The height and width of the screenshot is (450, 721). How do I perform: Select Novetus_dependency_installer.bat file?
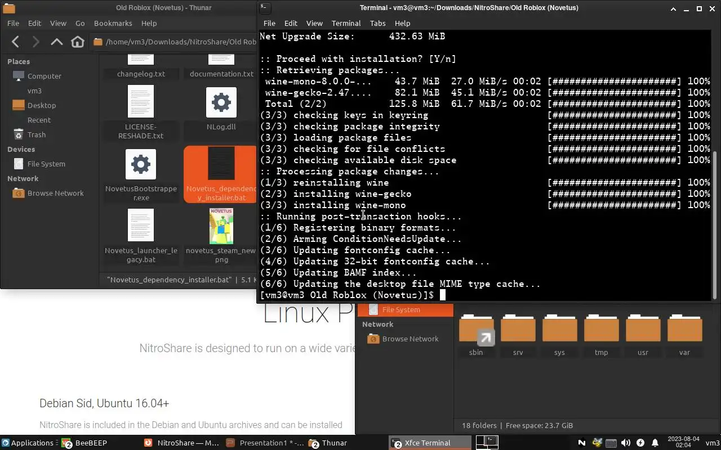click(x=221, y=174)
